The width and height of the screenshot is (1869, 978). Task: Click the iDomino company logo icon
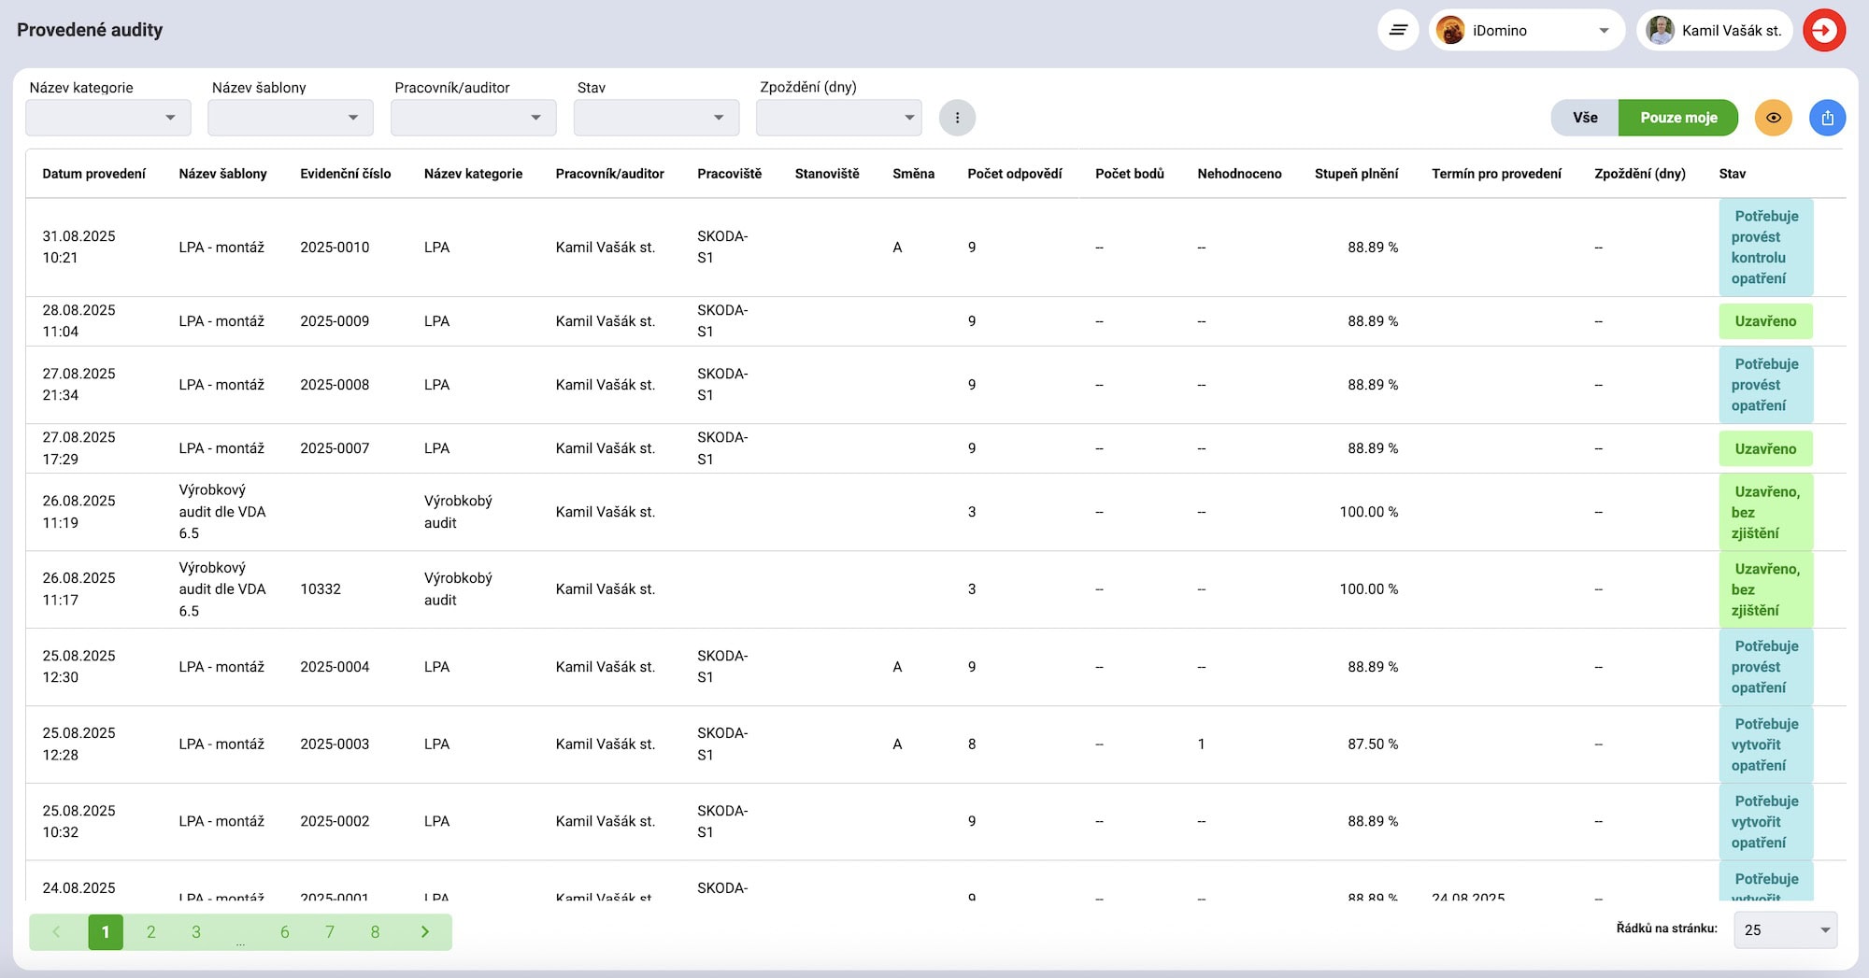1450,30
